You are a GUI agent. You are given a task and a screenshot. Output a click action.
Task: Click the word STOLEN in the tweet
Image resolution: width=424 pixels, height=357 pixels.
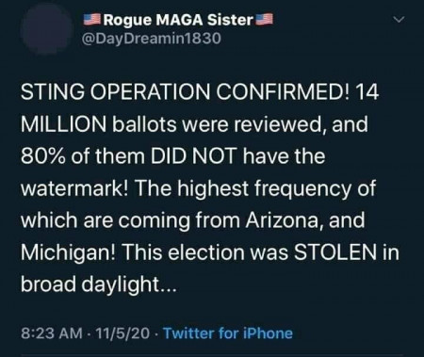tap(334, 252)
